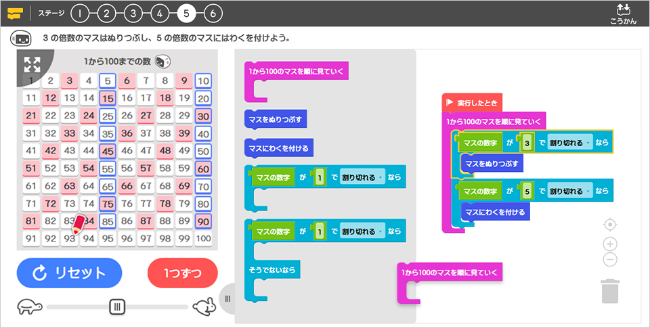Click the turtle slow speed icon
This screenshot has height=328, width=650.
[30, 306]
